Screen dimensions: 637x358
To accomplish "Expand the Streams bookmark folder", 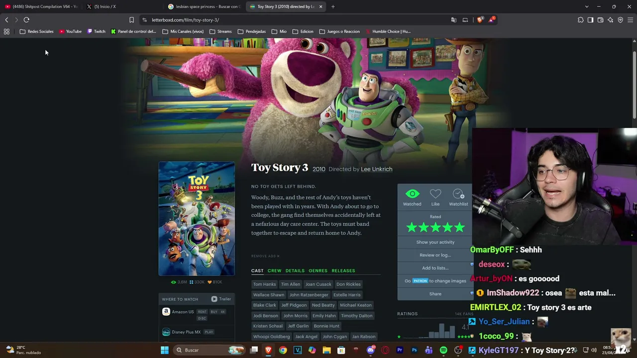I will click(220, 31).
